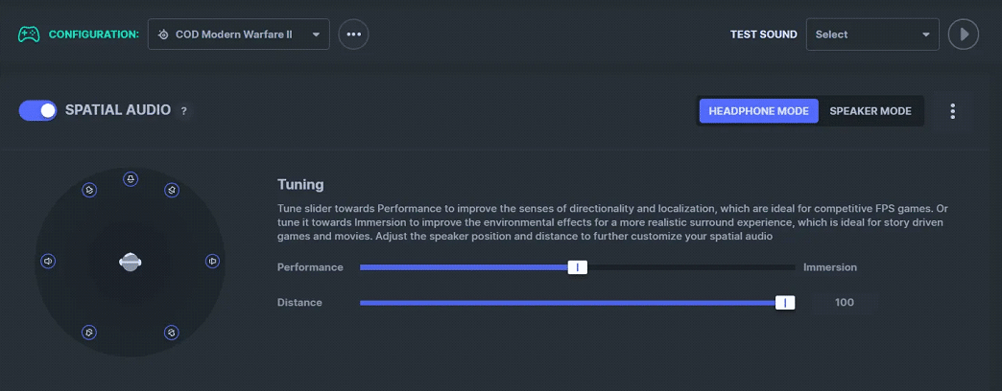The width and height of the screenshot is (1002, 391).
Task: Select the front left speaker icon
Action: (89, 190)
